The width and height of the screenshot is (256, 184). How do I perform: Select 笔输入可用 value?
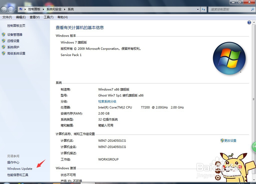pyautogui.click(x=106, y=125)
